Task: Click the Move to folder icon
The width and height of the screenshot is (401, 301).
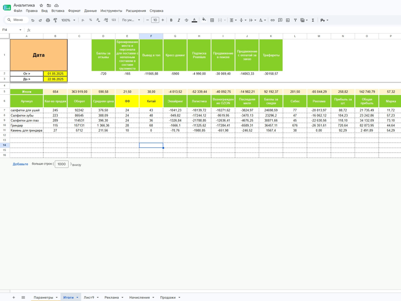Action: pos(49,5)
